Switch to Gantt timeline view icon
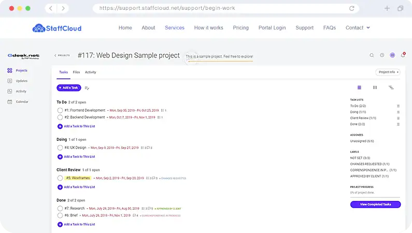Screen dimensions: 412x233 (x=391, y=88)
